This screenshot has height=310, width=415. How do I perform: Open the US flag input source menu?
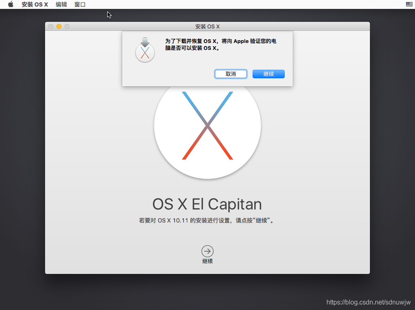pos(409,4)
